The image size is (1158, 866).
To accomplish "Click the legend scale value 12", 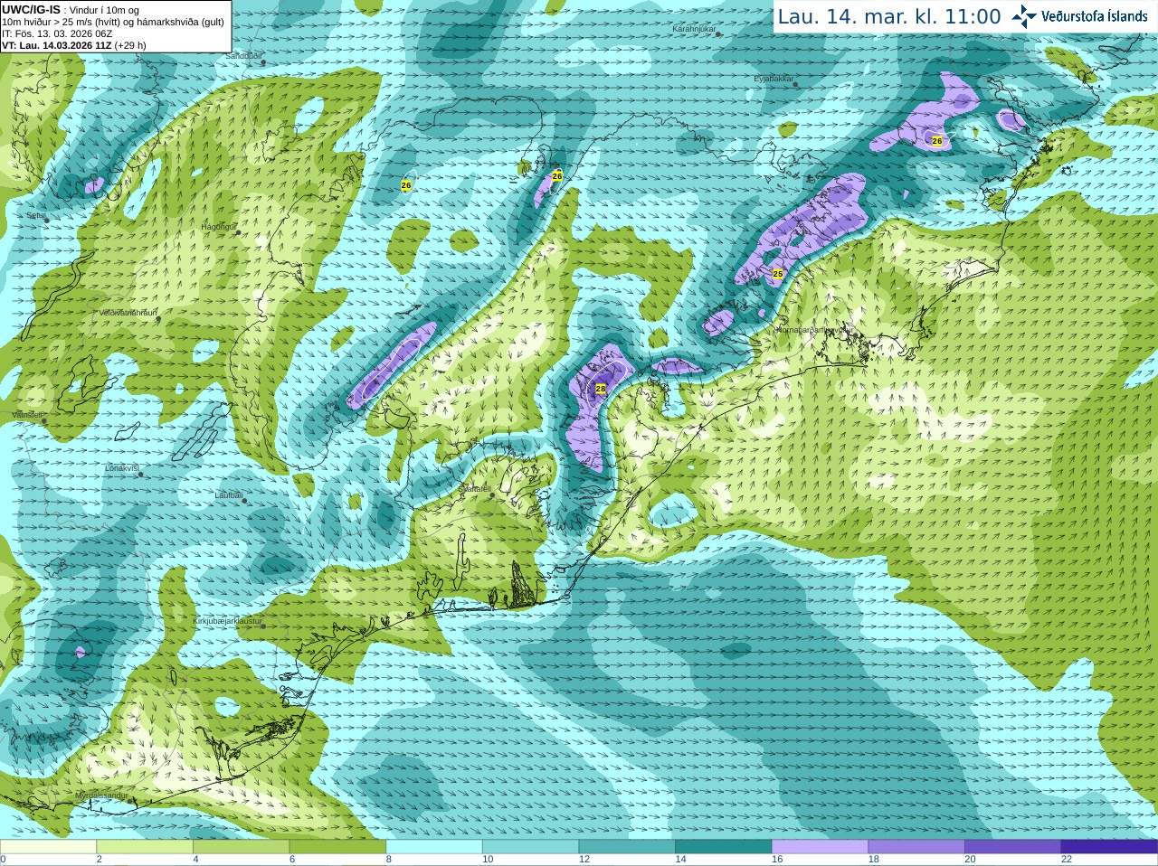I will tap(584, 860).
